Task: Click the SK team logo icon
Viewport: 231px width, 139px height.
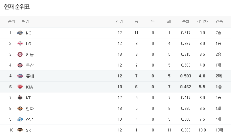Action: [x=20, y=130]
